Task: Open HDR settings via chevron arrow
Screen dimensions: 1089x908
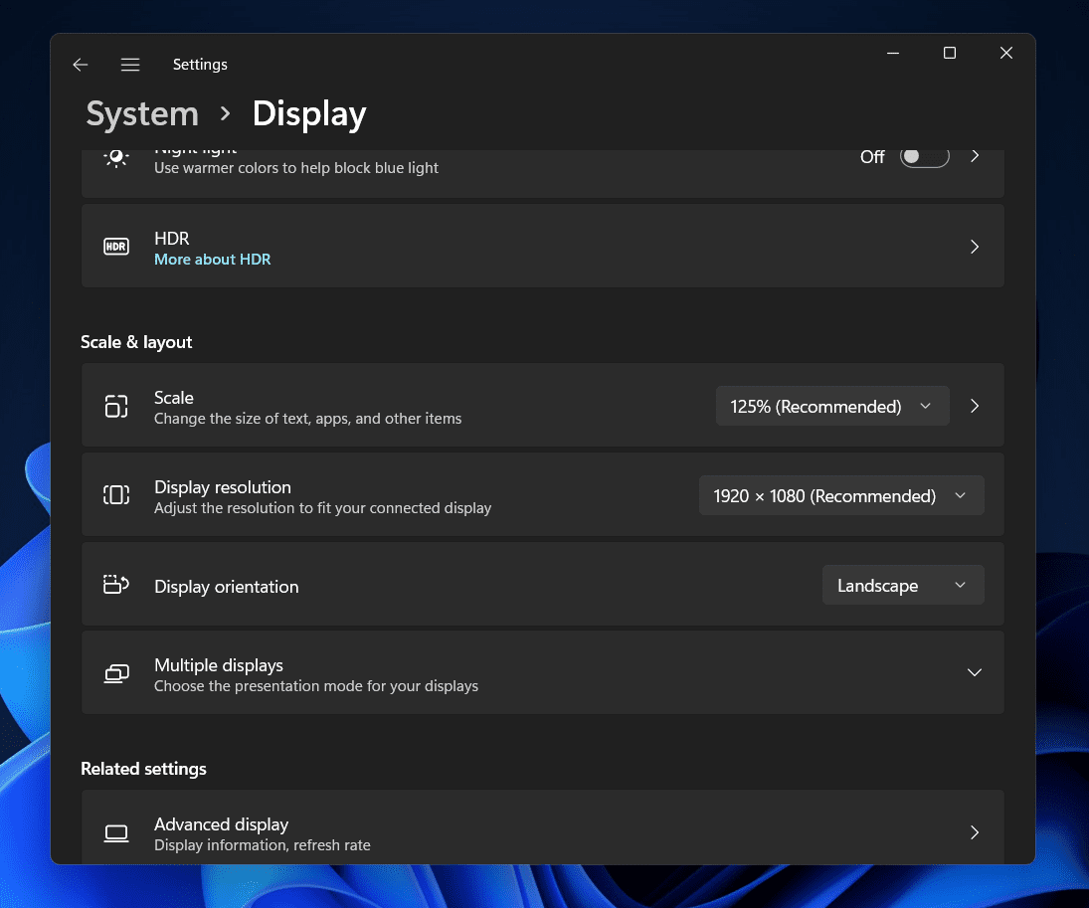Action: point(975,247)
